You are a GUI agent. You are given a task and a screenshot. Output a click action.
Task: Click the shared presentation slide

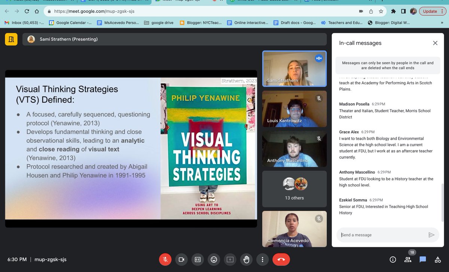pos(131,148)
